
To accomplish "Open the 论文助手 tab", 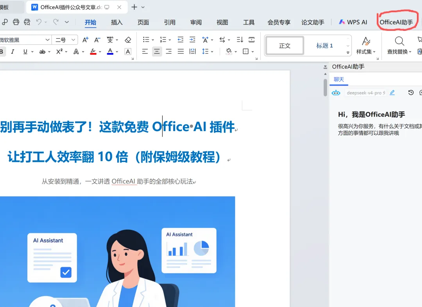I will tap(313, 22).
